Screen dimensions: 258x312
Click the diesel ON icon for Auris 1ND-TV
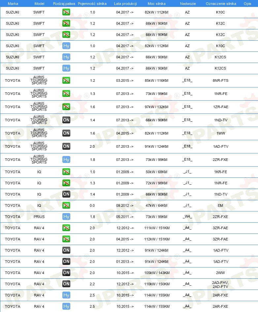click(66, 120)
